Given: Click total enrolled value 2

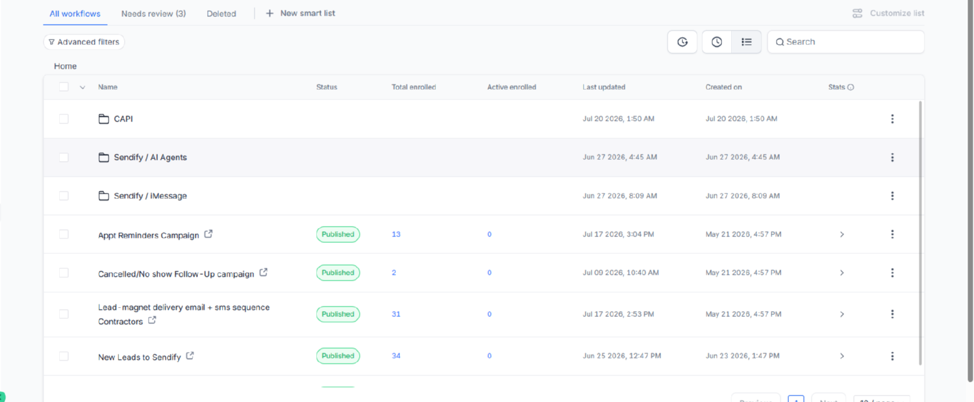Looking at the screenshot, I should [x=394, y=273].
